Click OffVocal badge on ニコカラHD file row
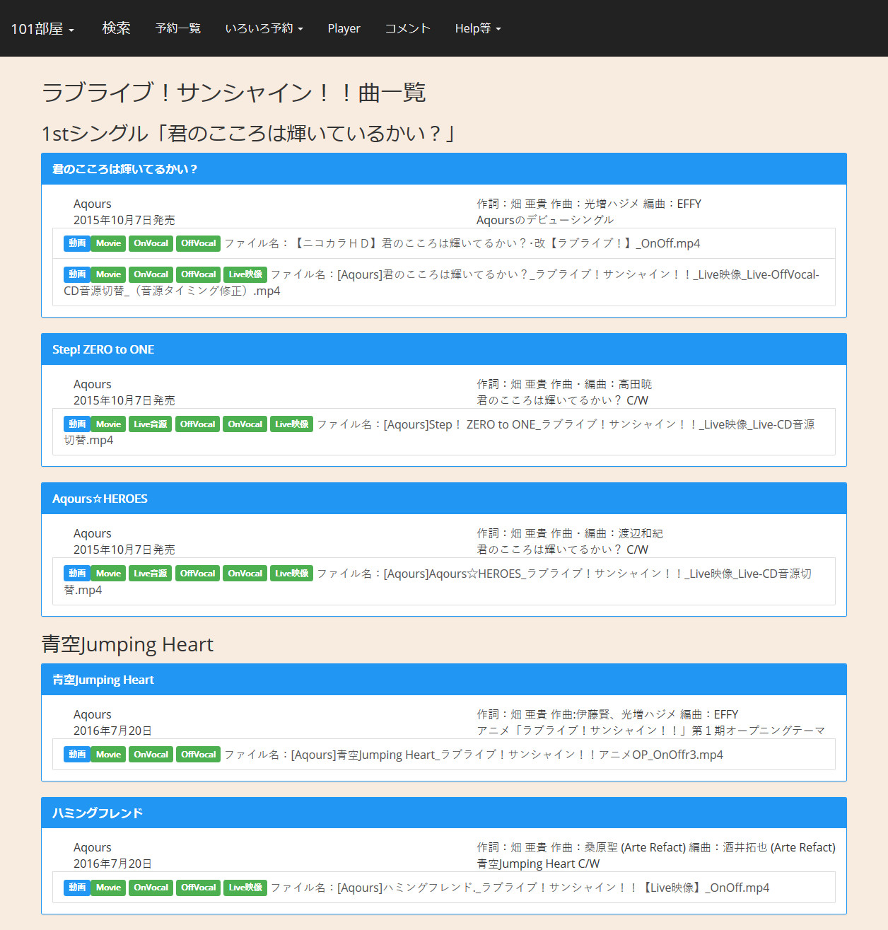 198,243
